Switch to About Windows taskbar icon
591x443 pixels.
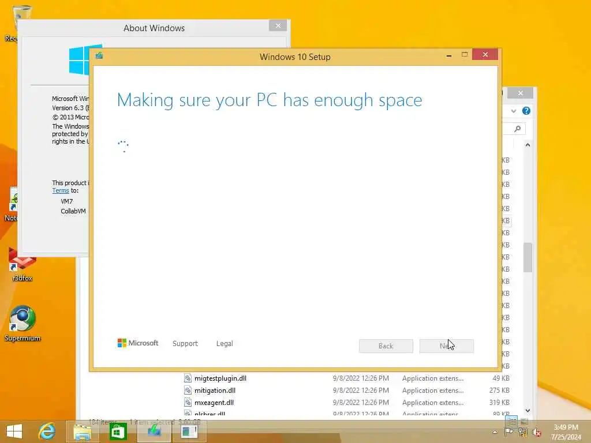tap(189, 431)
